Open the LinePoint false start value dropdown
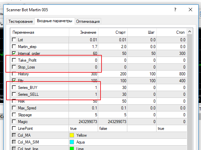 pyautogui.click(x=112, y=129)
